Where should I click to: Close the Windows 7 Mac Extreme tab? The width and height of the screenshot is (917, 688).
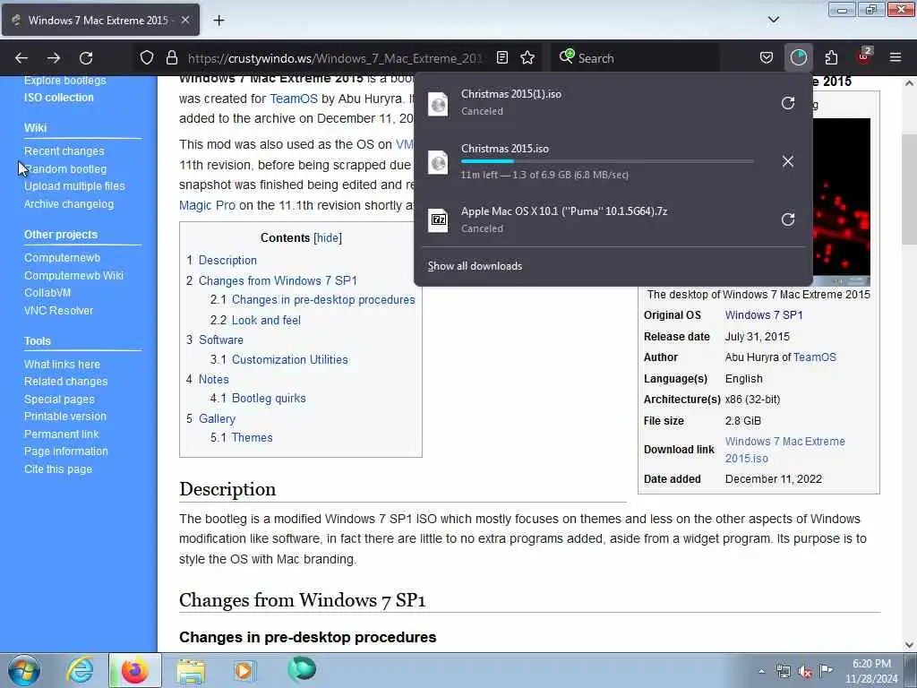pos(184,20)
